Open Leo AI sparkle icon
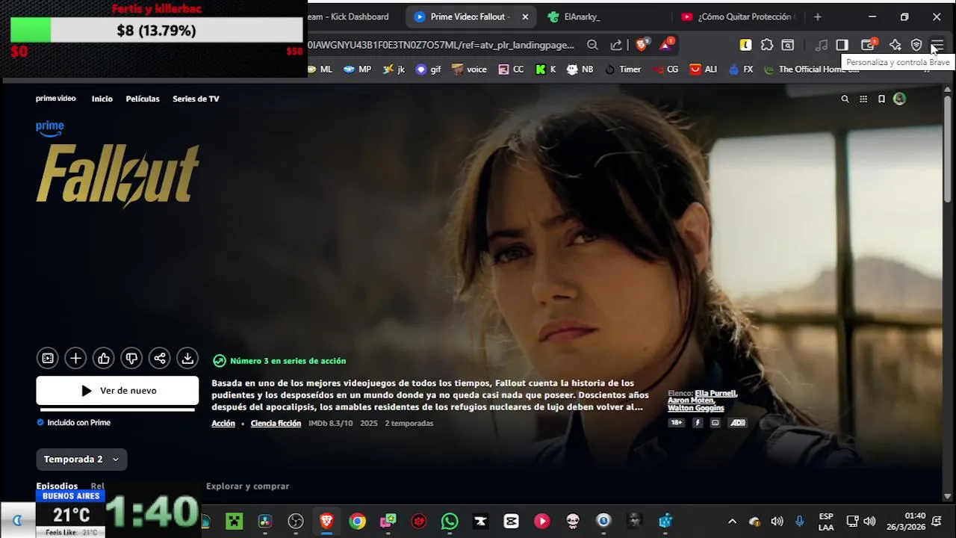 (x=895, y=45)
